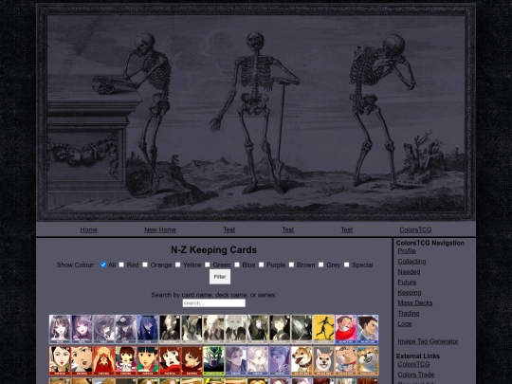The height and width of the screenshot is (384, 512).
Task: Open the Profile sidebar link
Action: pyautogui.click(x=407, y=251)
